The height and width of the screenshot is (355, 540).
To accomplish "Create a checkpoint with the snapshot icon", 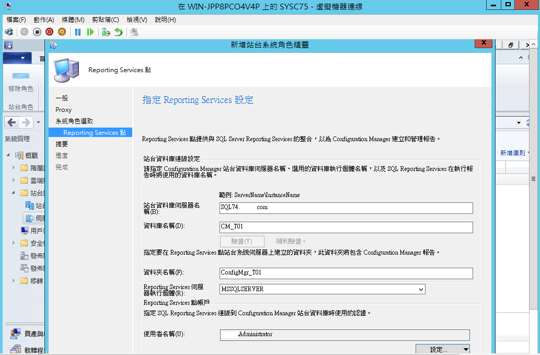I will pos(106,32).
